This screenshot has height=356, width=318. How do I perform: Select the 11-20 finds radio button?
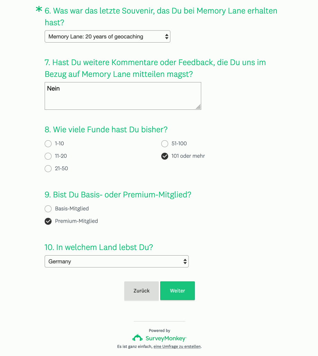pos(48,156)
